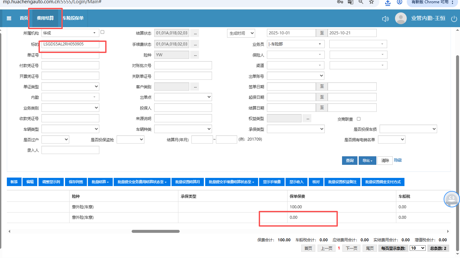Focus the 投保人 input field

183,108
